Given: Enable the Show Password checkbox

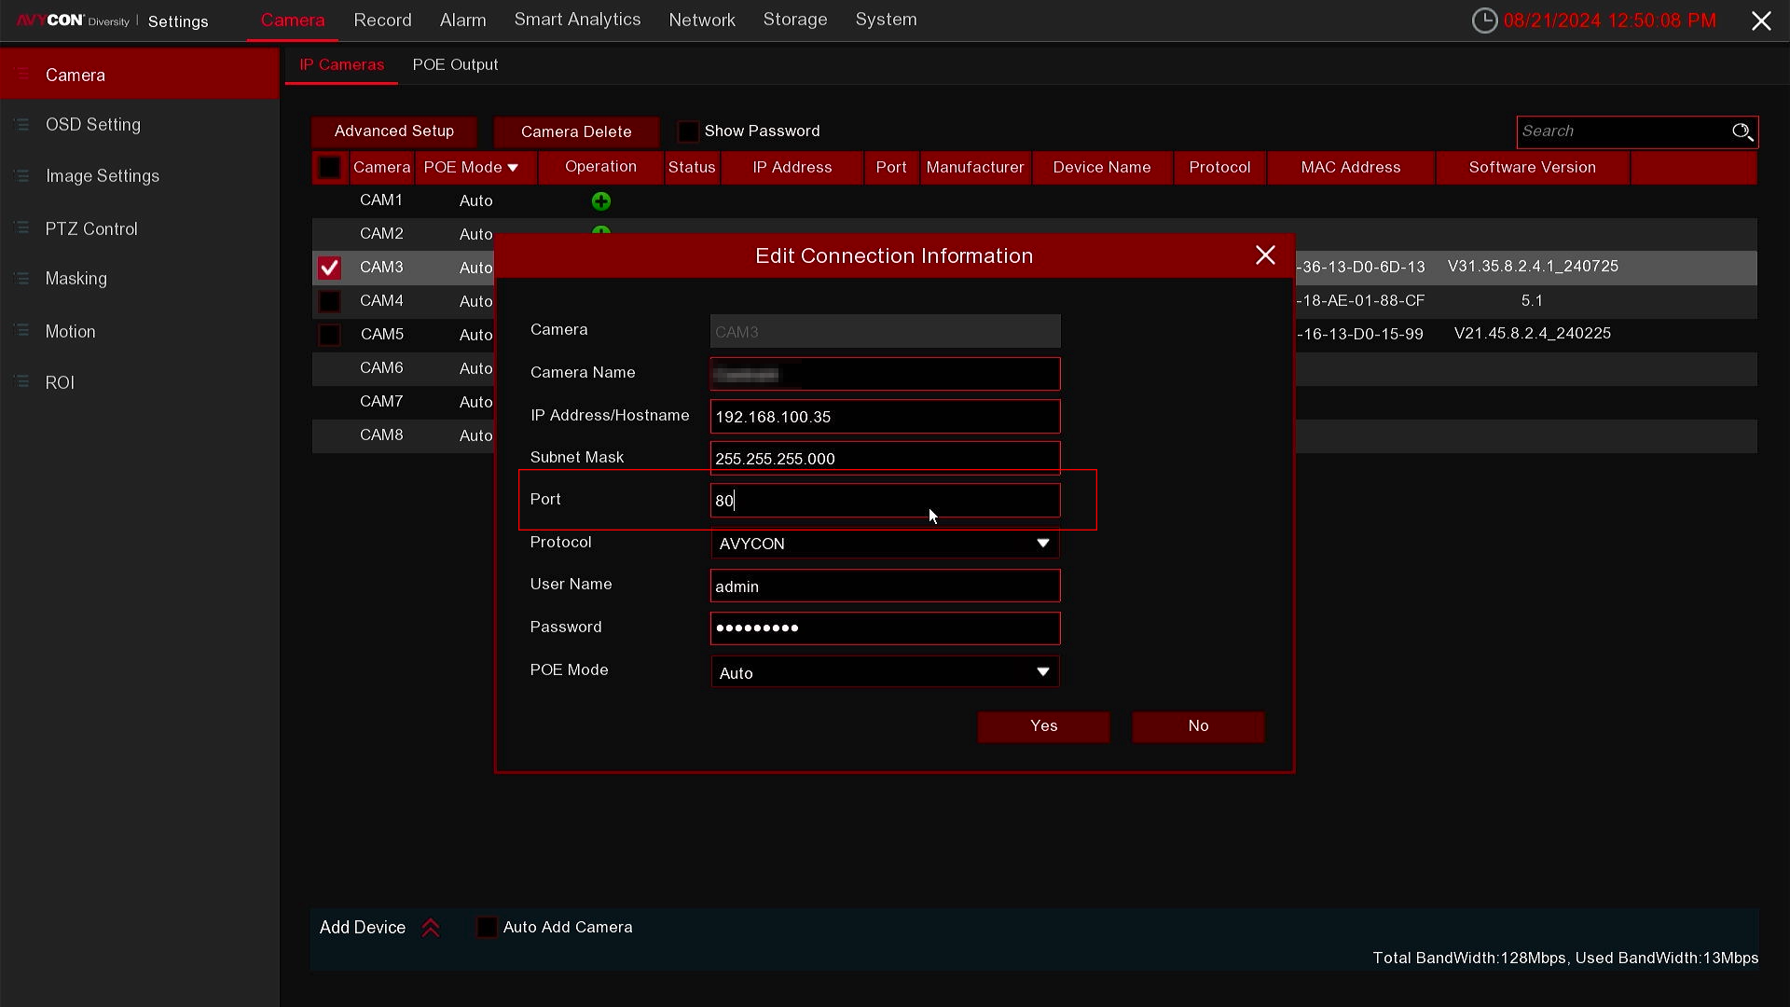Looking at the screenshot, I should [688, 131].
